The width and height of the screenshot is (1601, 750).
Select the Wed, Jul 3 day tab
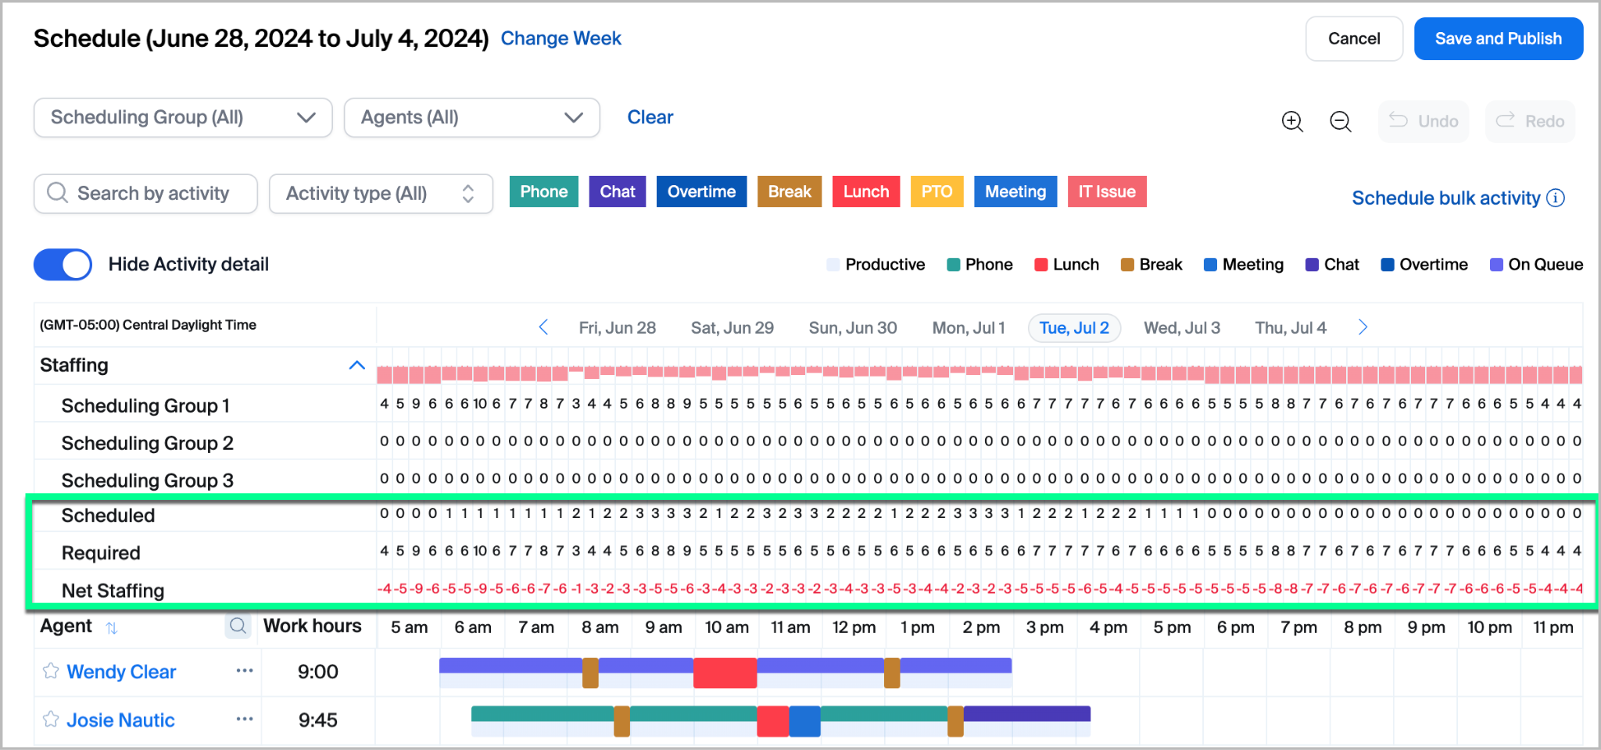[1181, 328]
